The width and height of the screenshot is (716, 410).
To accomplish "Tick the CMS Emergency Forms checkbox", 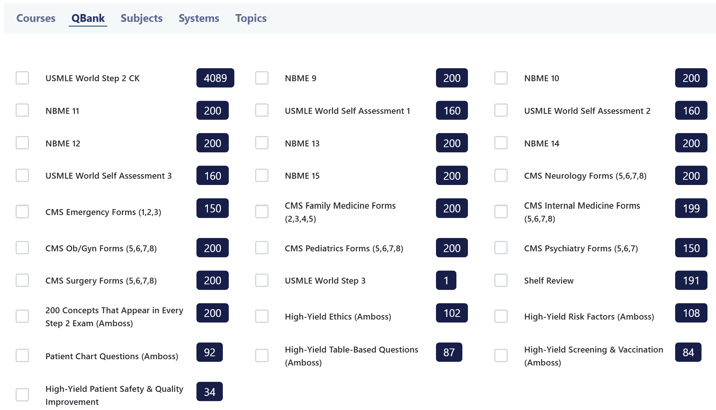I will point(22,212).
